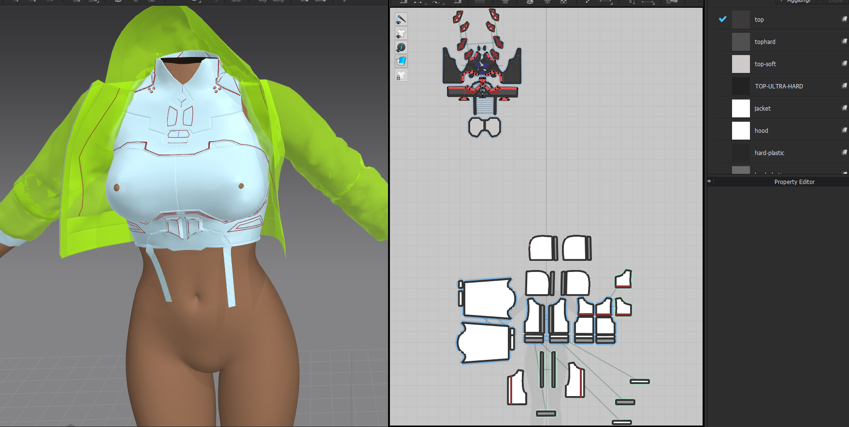Click the light swatch of the top-soft fabric

[741, 64]
